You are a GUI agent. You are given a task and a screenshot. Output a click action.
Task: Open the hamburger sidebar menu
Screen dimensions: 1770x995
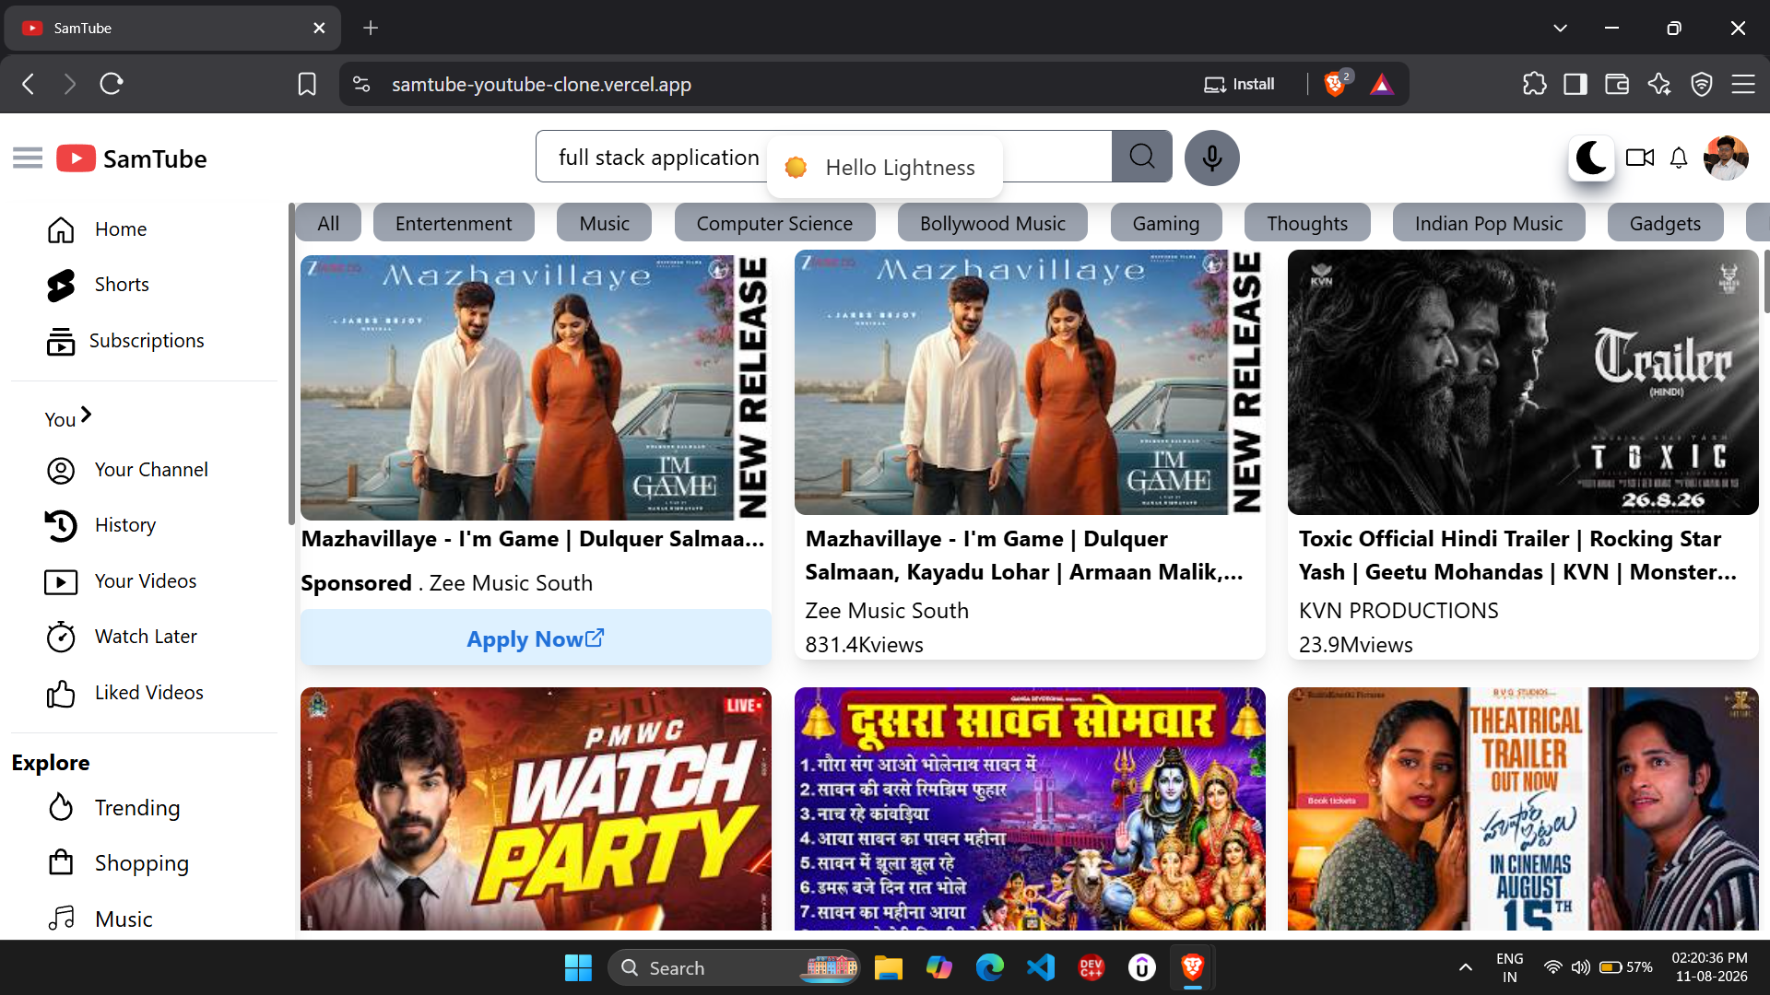[x=28, y=158]
